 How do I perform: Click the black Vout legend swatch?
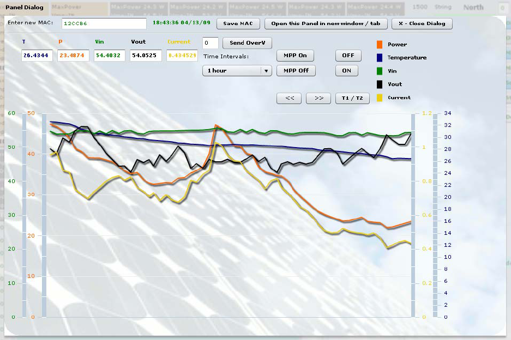pos(380,84)
